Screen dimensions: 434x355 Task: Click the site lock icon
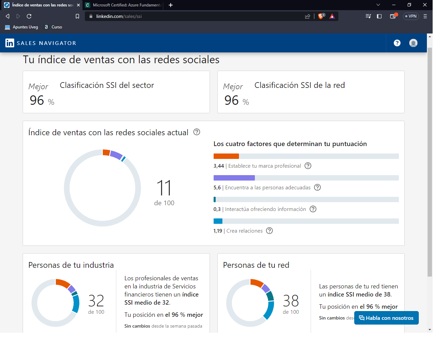91,16
